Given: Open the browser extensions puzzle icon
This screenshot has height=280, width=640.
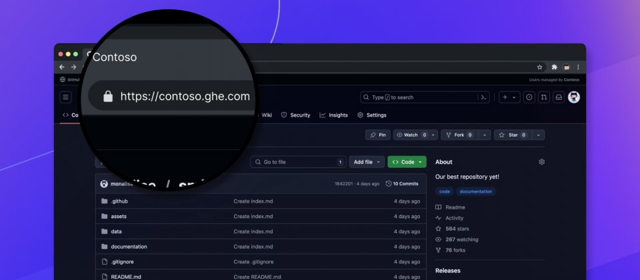Looking at the screenshot, I should [x=554, y=67].
